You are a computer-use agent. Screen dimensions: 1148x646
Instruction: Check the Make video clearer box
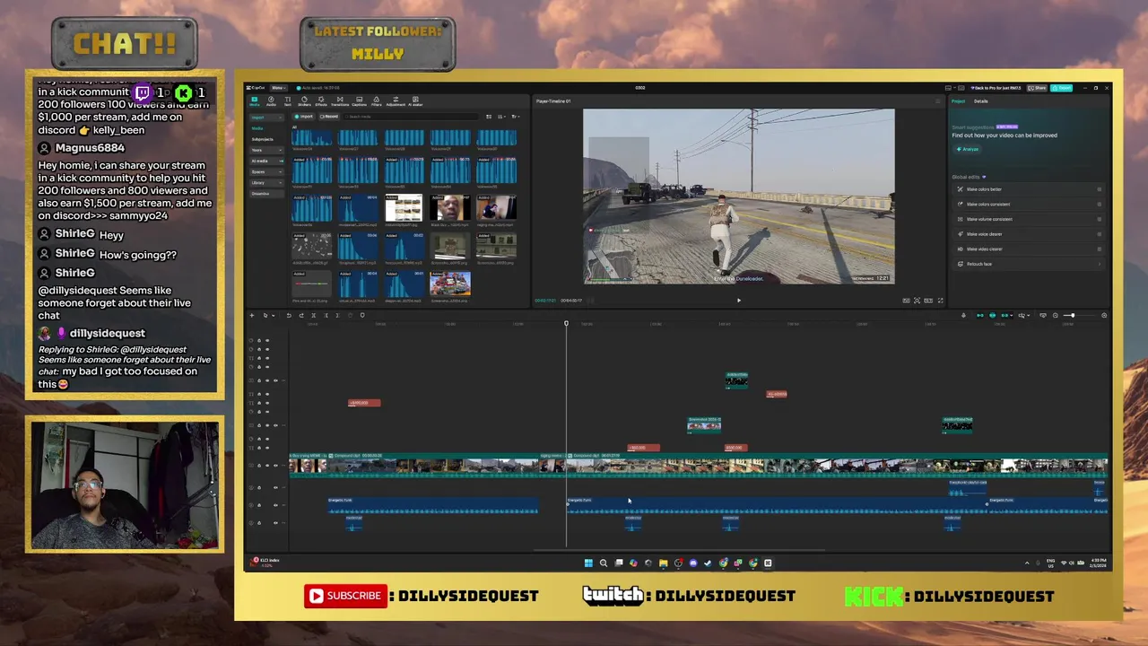[x=1100, y=249]
